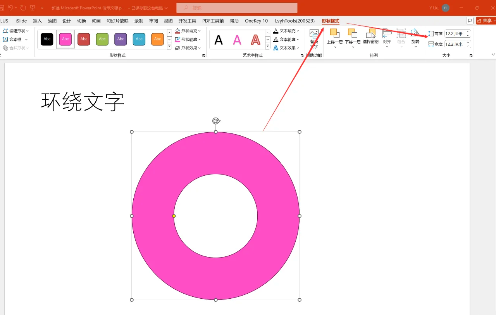Switch to the 视图 tab
This screenshot has width=496, height=315.
168,21
